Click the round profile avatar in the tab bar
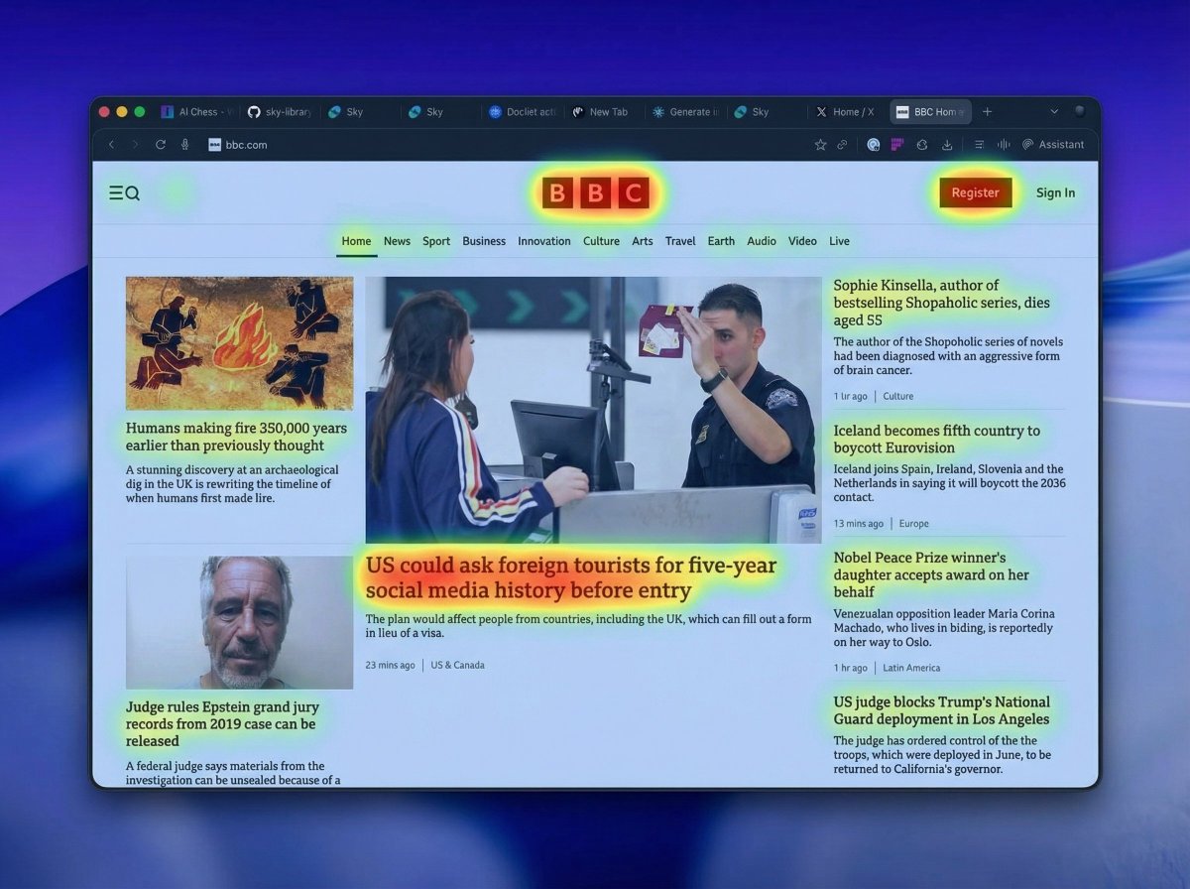Viewport: 1190px width, 889px height. 1080,111
